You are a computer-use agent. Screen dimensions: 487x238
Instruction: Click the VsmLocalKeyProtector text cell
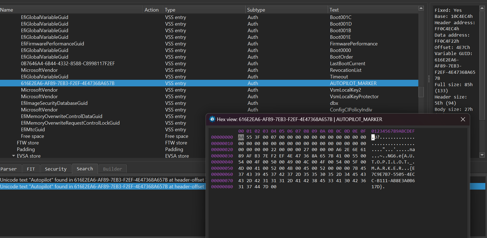[x=354, y=96]
